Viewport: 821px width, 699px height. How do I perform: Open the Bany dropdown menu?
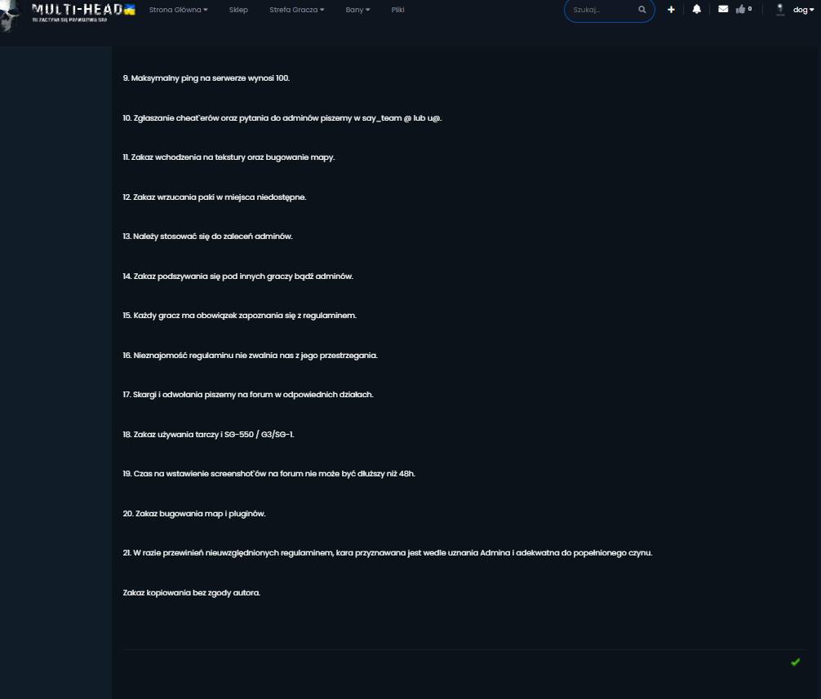coord(357,10)
